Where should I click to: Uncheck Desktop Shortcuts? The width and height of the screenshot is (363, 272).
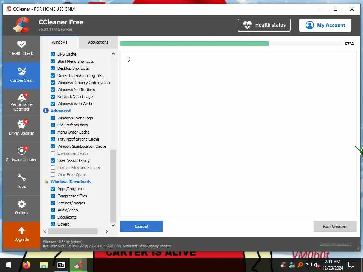click(x=53, y=68)
